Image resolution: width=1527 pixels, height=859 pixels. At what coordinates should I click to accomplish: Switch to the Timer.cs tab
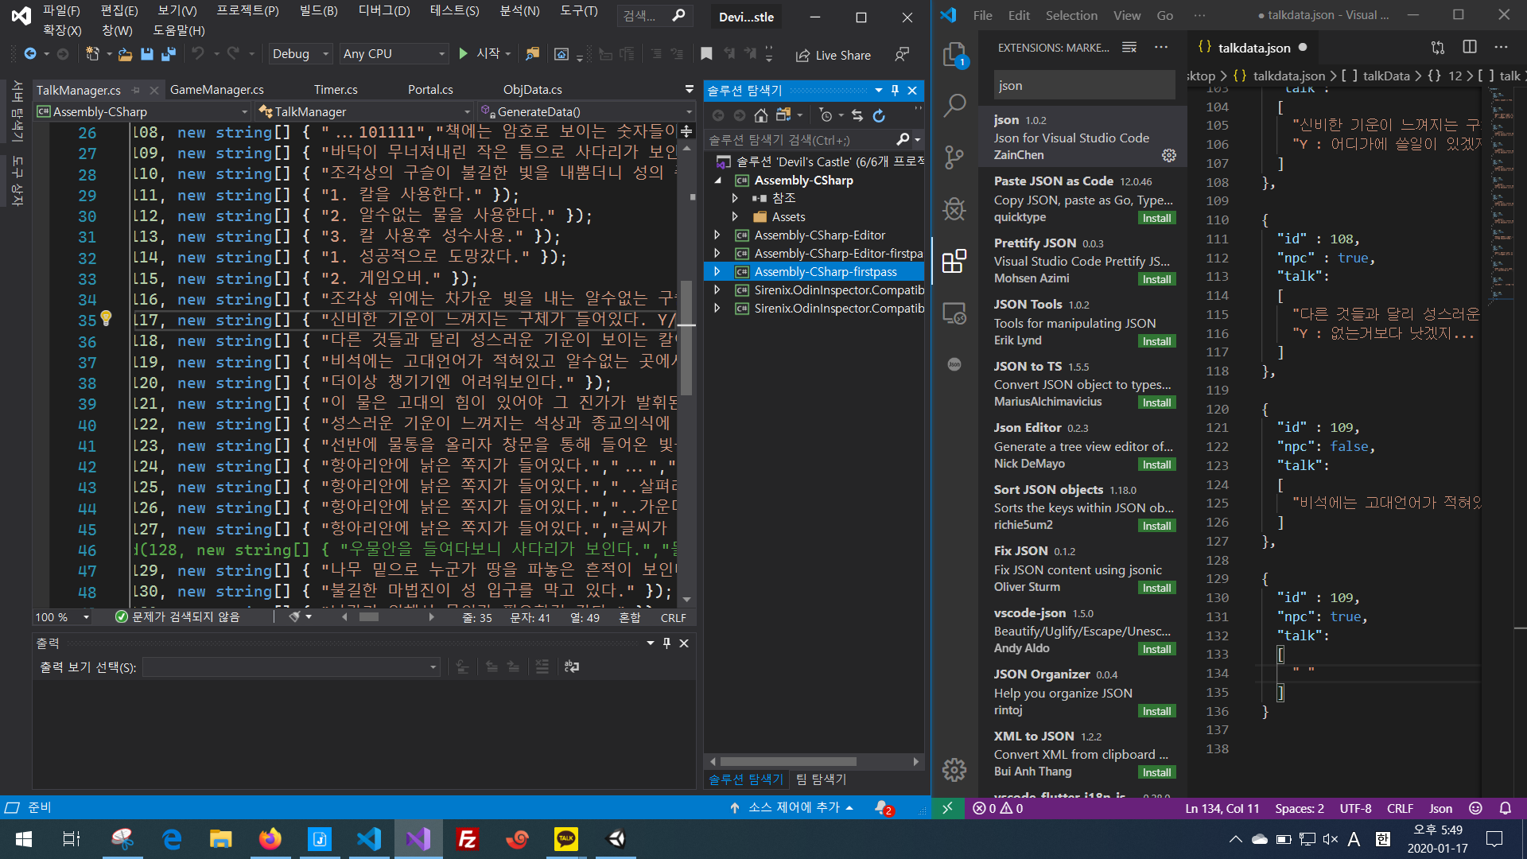tap(336, 90)
